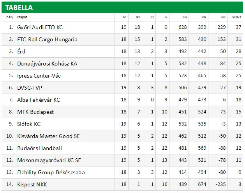Click Budaörs Handball in the table

(39, 148)
